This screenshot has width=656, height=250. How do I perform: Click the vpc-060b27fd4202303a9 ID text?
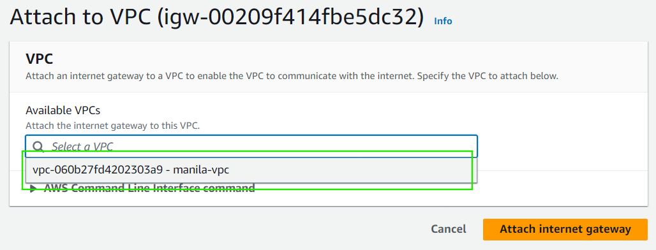(x=97, y=170)
